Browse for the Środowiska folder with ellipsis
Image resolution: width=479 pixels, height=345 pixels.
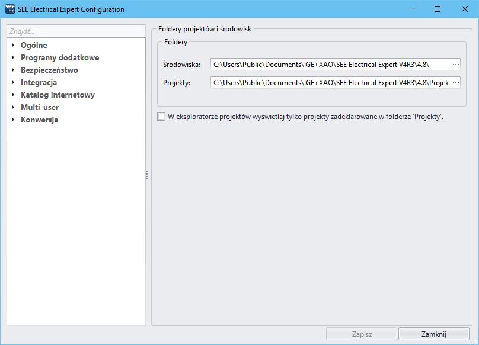pyautogui.click(x=455, y=65)
